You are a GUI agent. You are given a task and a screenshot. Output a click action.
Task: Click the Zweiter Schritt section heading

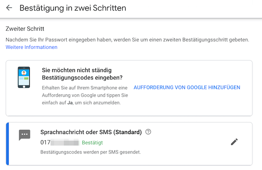pos(25,29)
